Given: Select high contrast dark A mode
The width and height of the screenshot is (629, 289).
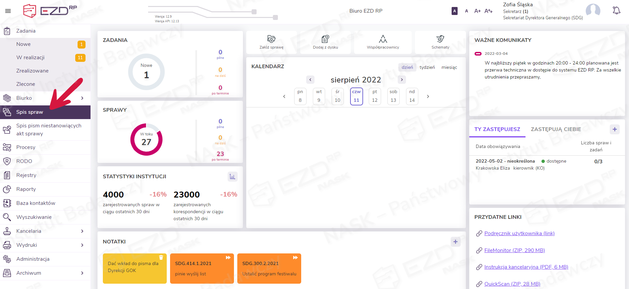Looking at the screenshot, I should [x=454, y=11].
